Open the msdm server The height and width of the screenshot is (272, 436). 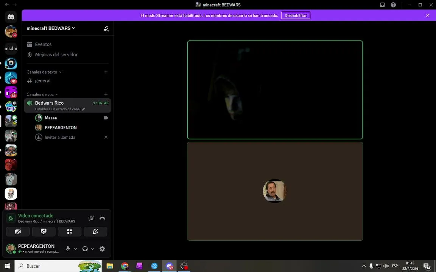pos(11,49)
